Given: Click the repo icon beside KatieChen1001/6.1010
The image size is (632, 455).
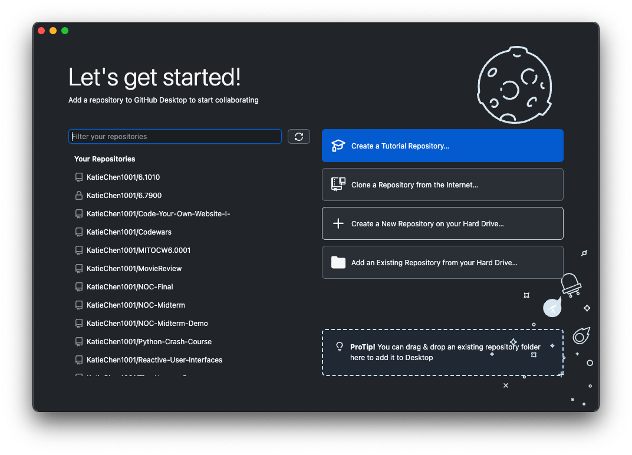Looking at the screenshot, I should tap(78, 177).
